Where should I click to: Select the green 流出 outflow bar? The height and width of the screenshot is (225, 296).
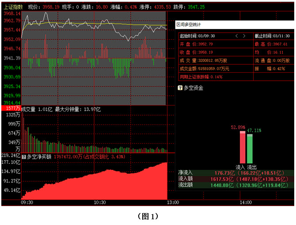(x=250, y=149)
